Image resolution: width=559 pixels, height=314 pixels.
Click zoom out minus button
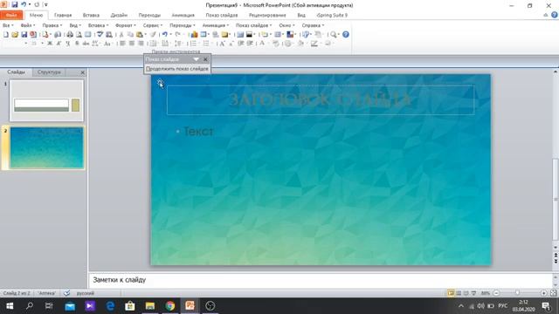tap(496, 293)
